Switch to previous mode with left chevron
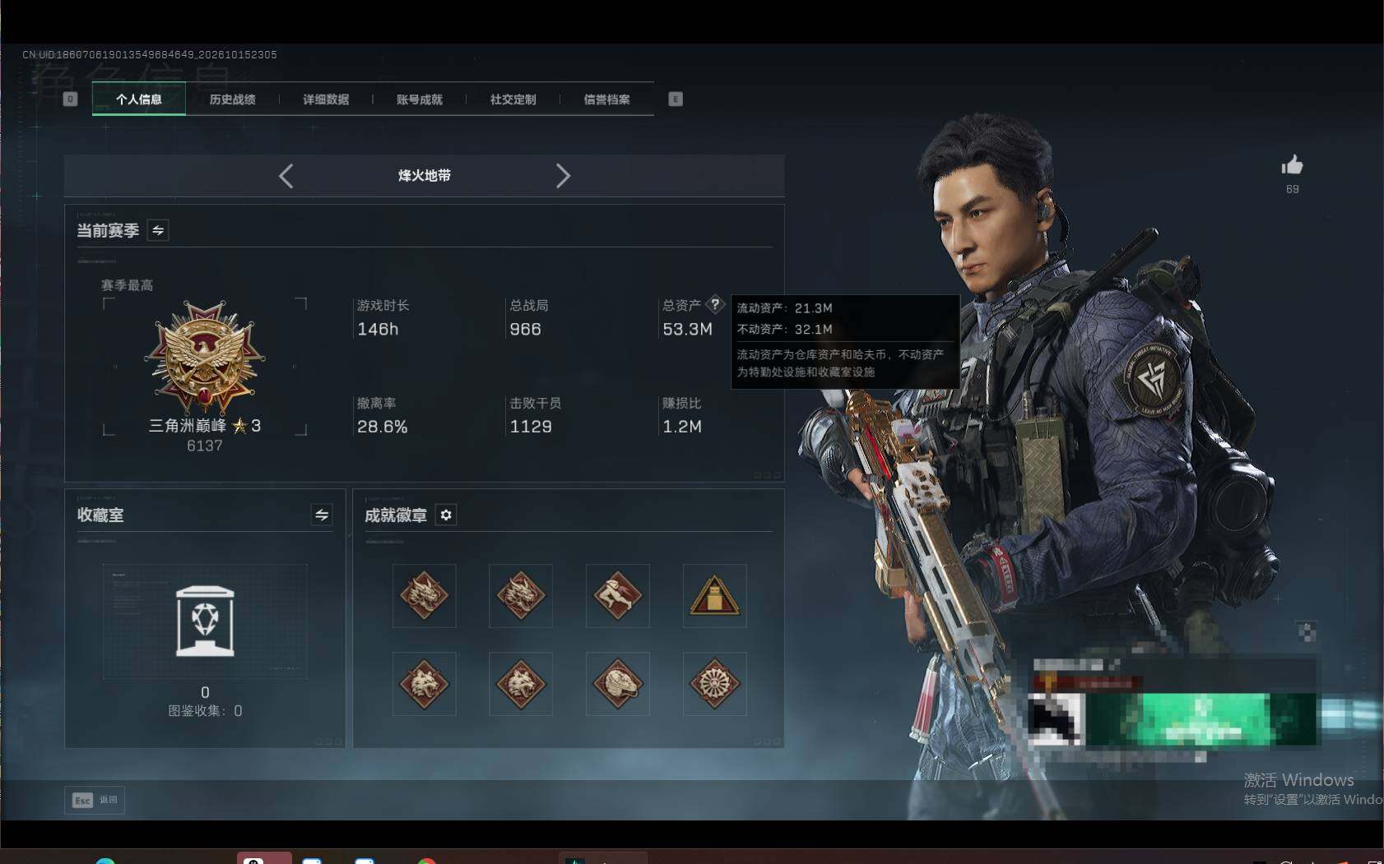Image resolution: width=1384 pixels, height=864 pixels. (x=286, y=176)
